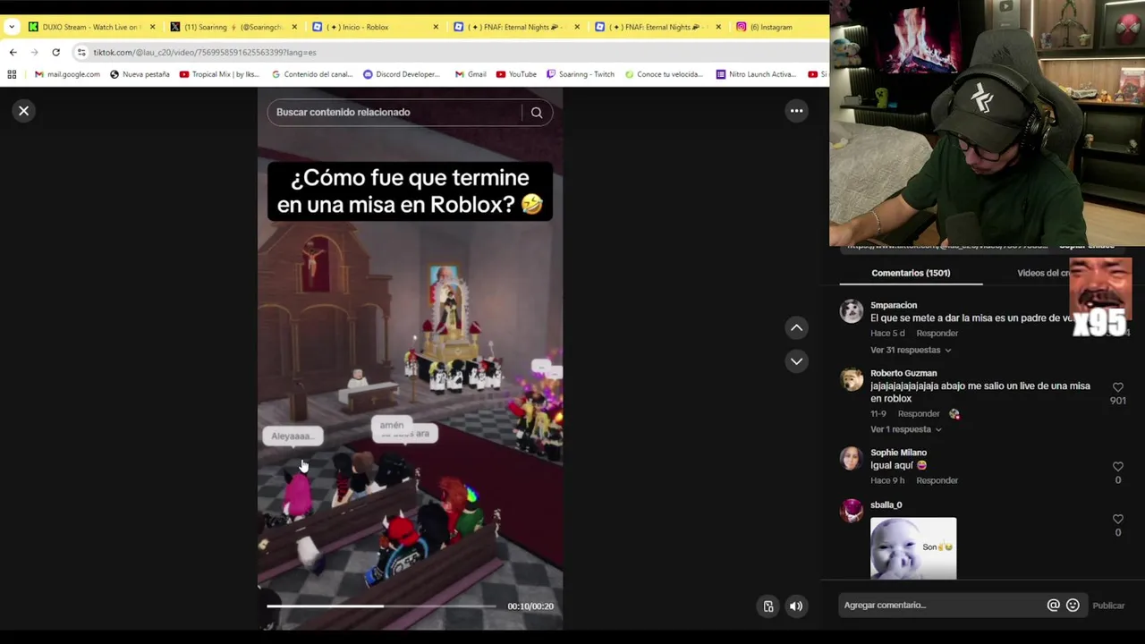Reply to Roberto Guzman's comment via Responder

pyautogui.click(x=919, y=414)
